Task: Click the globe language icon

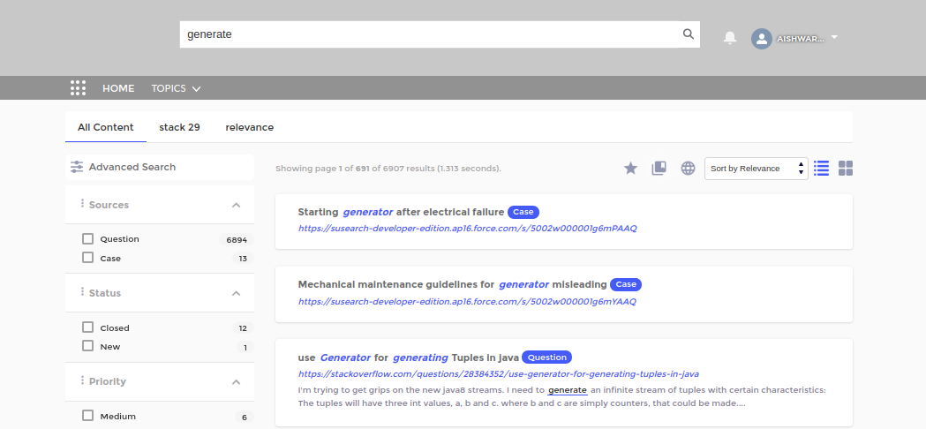Action: (x=688, y=168)
